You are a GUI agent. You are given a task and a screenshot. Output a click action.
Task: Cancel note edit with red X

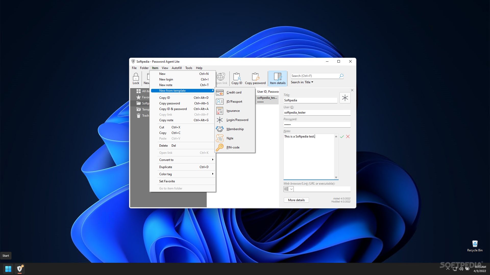(348, 137)
